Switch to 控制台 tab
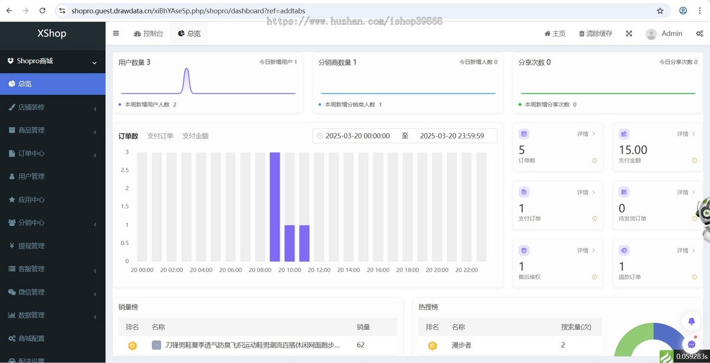Viewport: 710px width, 363px height. [x=149, y=34]
